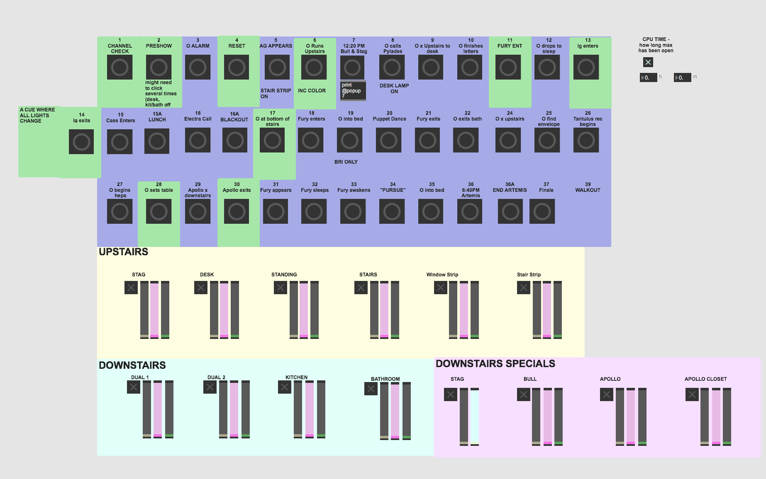Click cue 33 Fury awakens button
766x479 pixels.
click(x=353, y=211)
